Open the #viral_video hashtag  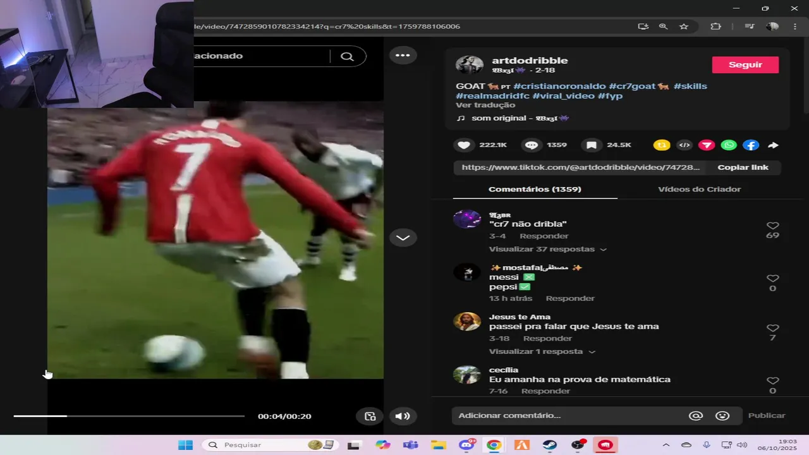(x=563, y=95)
